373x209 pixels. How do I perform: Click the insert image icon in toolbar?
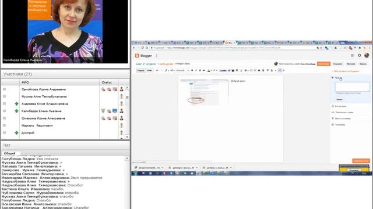[229, 70]
